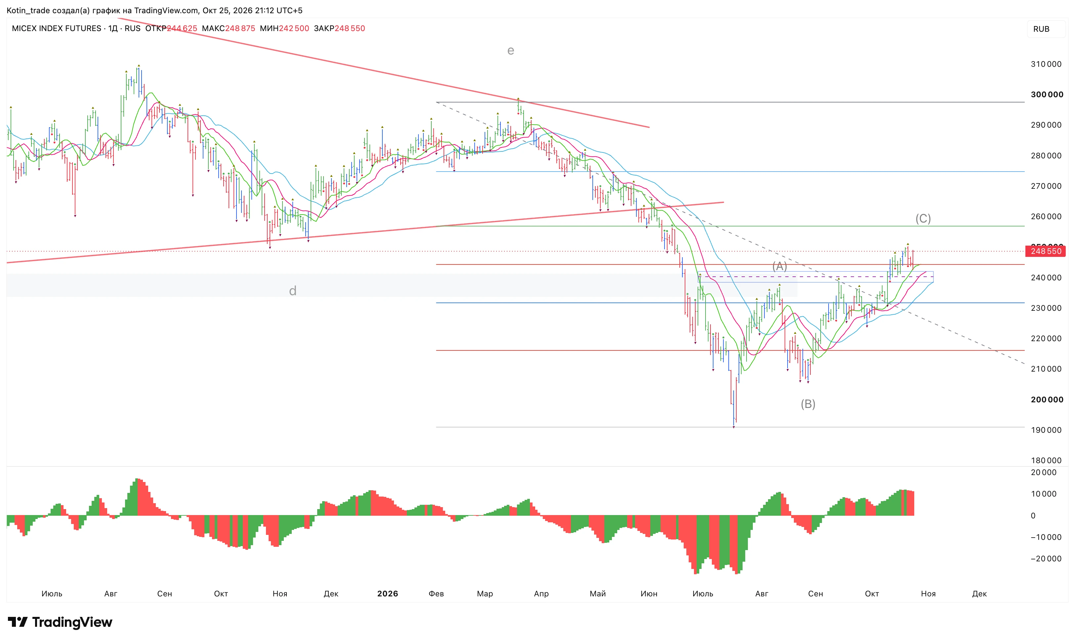Click the 270 000 price scale label

tap(1046, 186)
